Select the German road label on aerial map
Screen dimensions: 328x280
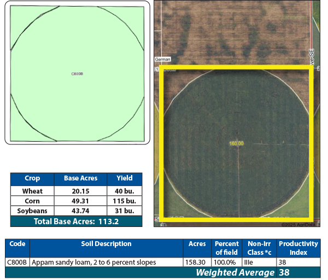click(163, 59)
